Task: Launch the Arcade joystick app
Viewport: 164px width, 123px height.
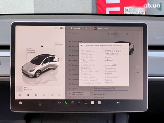Action: tap(86, 103)
